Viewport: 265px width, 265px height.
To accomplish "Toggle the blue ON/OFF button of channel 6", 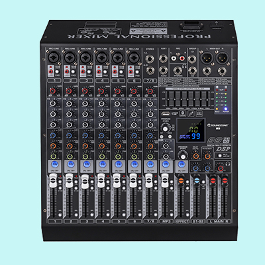I will point(134,164).
